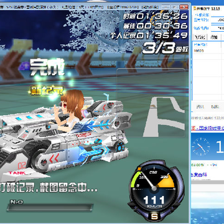Open the blue underlined link above the clock

(x=207, y=128)
